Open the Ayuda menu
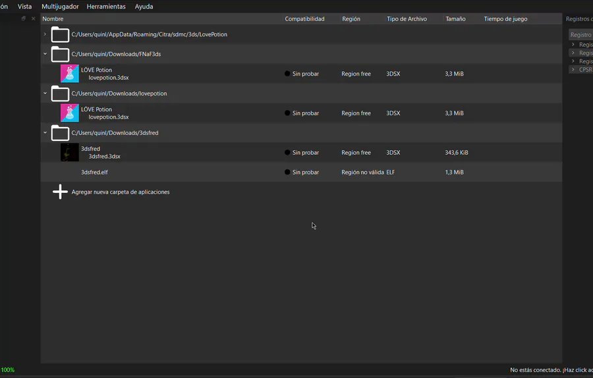 [144, 7]
